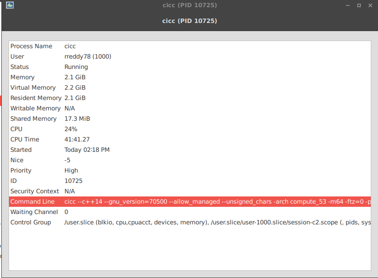This screenshot has width=378, height=278.
Task: Select the Virtual Memory row
Action: [190, 87]
